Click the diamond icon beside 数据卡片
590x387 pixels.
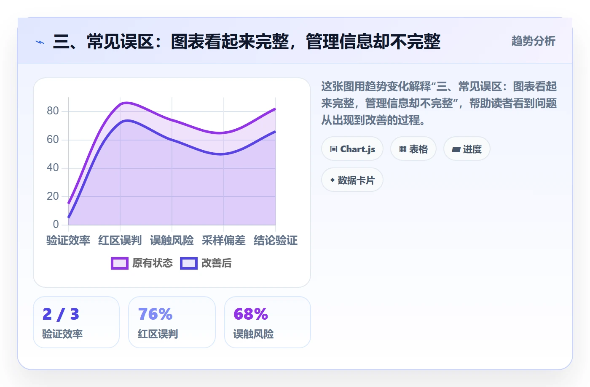[x=333, y=180]
